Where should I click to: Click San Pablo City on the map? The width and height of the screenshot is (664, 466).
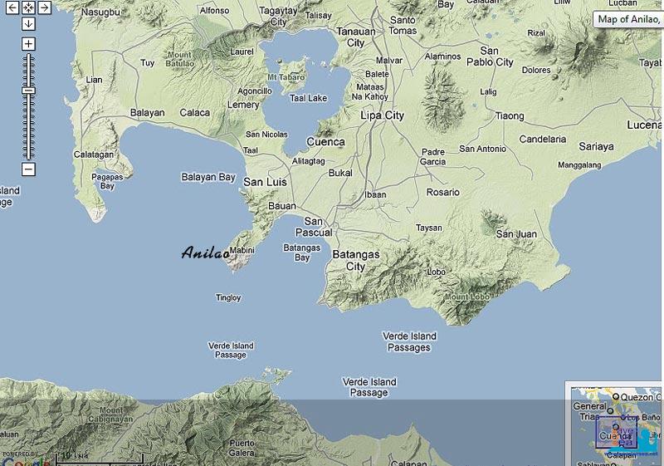tap(490, 56)
